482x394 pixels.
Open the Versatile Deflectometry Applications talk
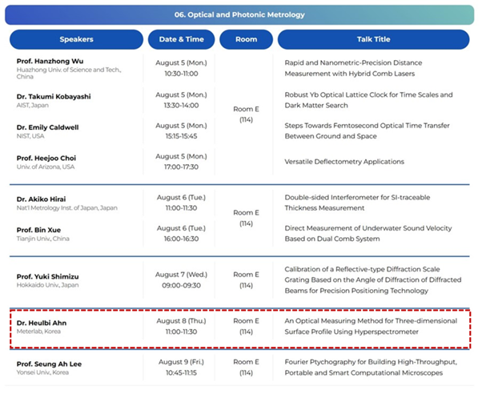[346, 162]
